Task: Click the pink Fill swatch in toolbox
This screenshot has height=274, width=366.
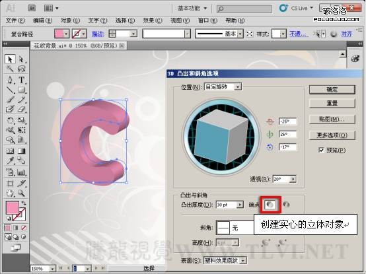Action: 12,208
